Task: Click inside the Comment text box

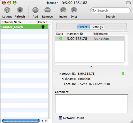Action: pos(91,104)
